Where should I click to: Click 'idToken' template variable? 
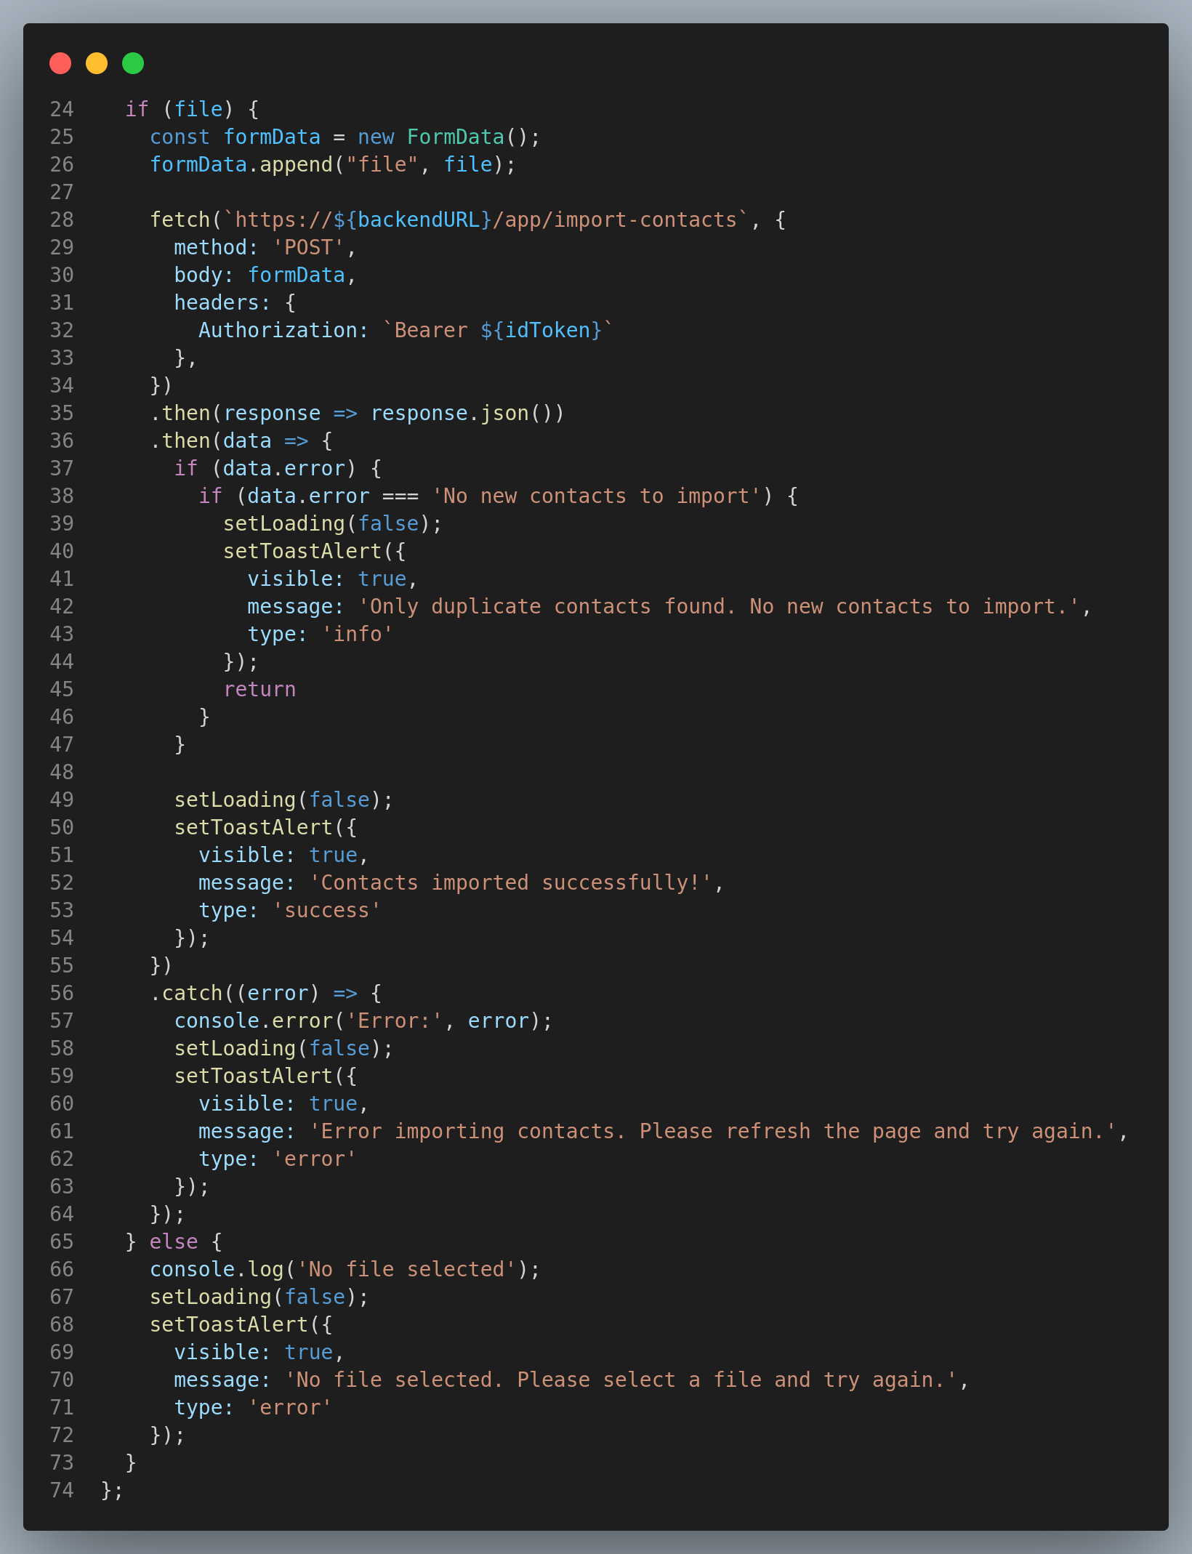click(x=548, y=330)
